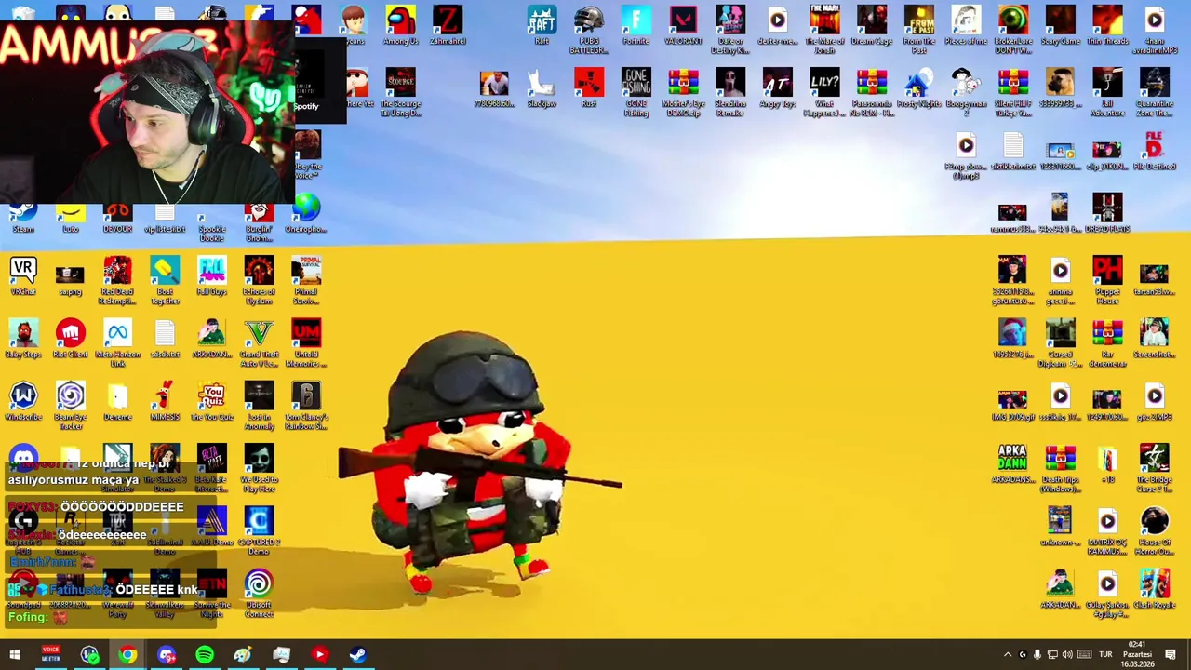Open the Pieces of me shortcut
Image resolution: width=1191 pixels, height=670 pixels.
(966, 25)
